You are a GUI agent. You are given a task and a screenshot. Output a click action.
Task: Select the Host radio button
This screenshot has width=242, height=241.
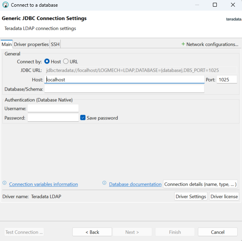47,61
